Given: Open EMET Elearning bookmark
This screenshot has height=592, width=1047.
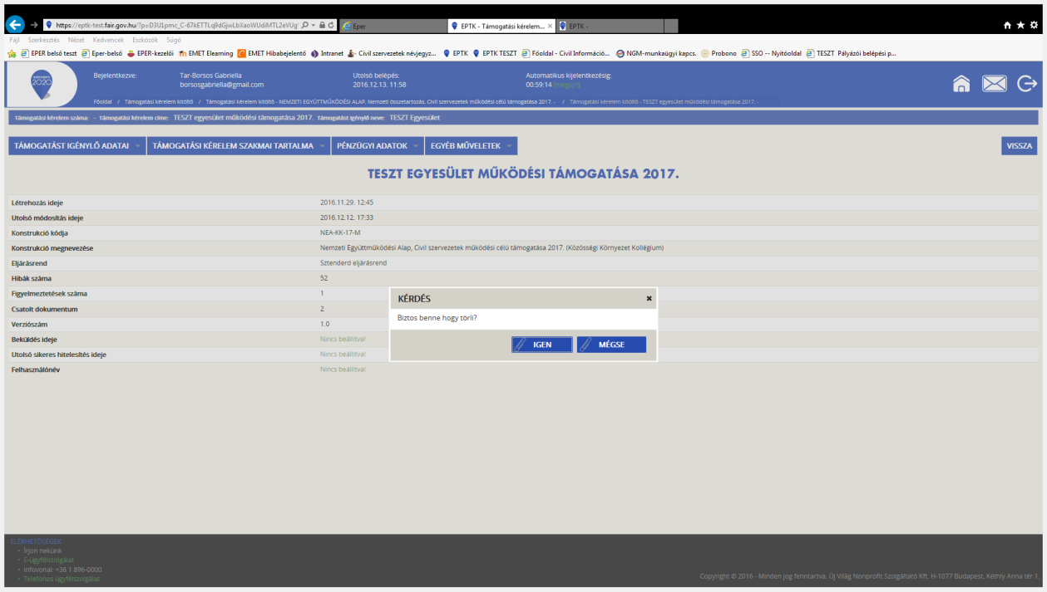Looking at the screenshot, I should click(205, 53).
